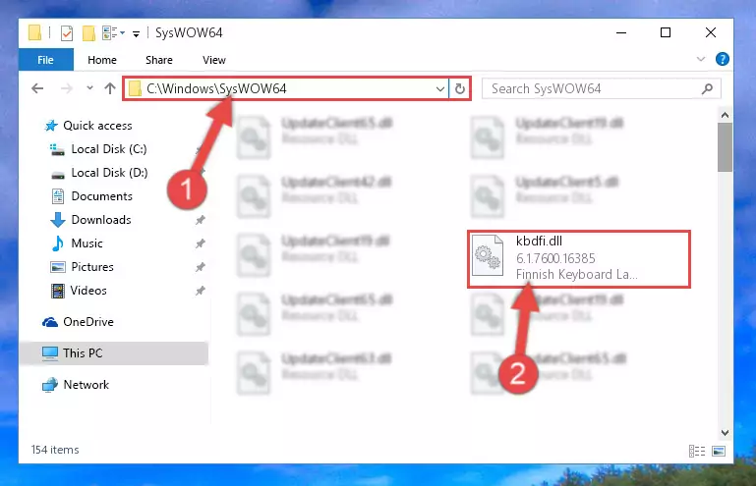Open the Customize Quick Access Toolbar dropdown
This screenshot has width=756, height=486.
[137, 33]
